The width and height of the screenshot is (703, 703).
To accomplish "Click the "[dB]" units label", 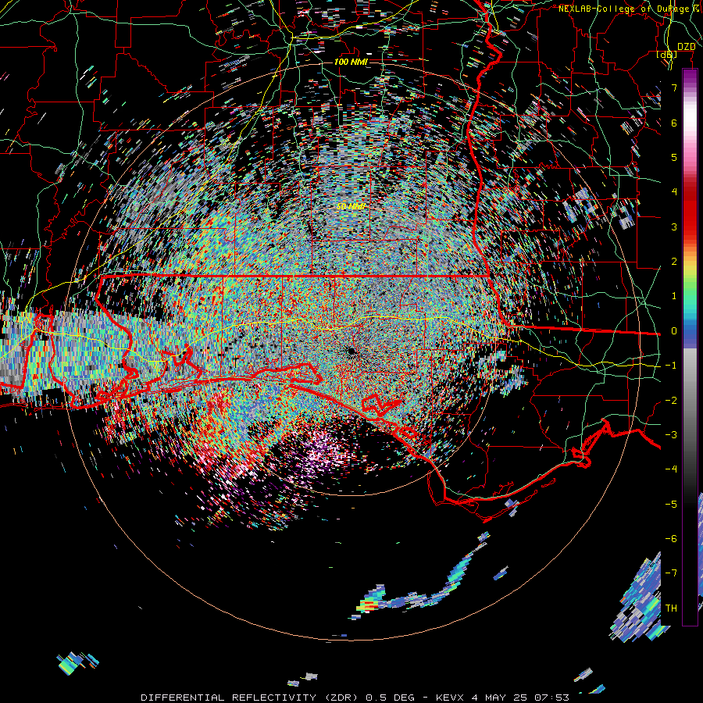I will pyautogui.click(x=667, y=54).
